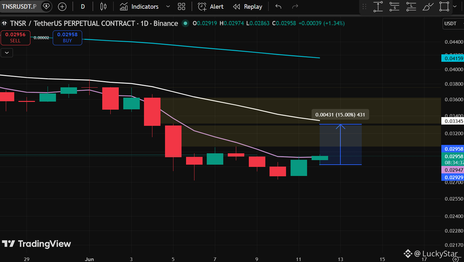
Task: Click the SELL button at 0.02956
Action: [15, 38]
